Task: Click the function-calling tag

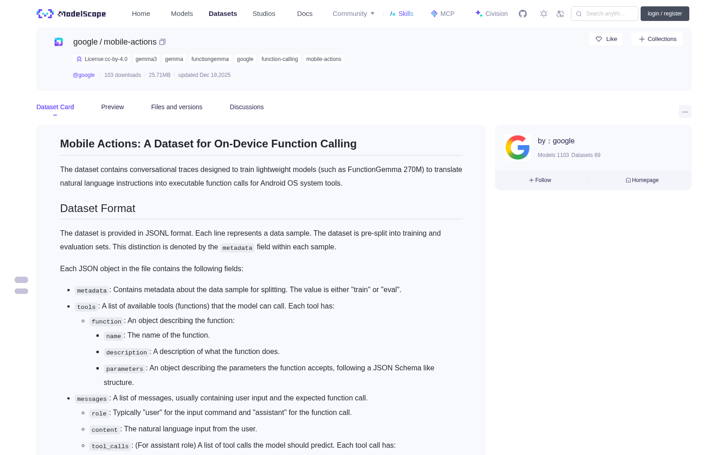Action: [x=279, y=59]
